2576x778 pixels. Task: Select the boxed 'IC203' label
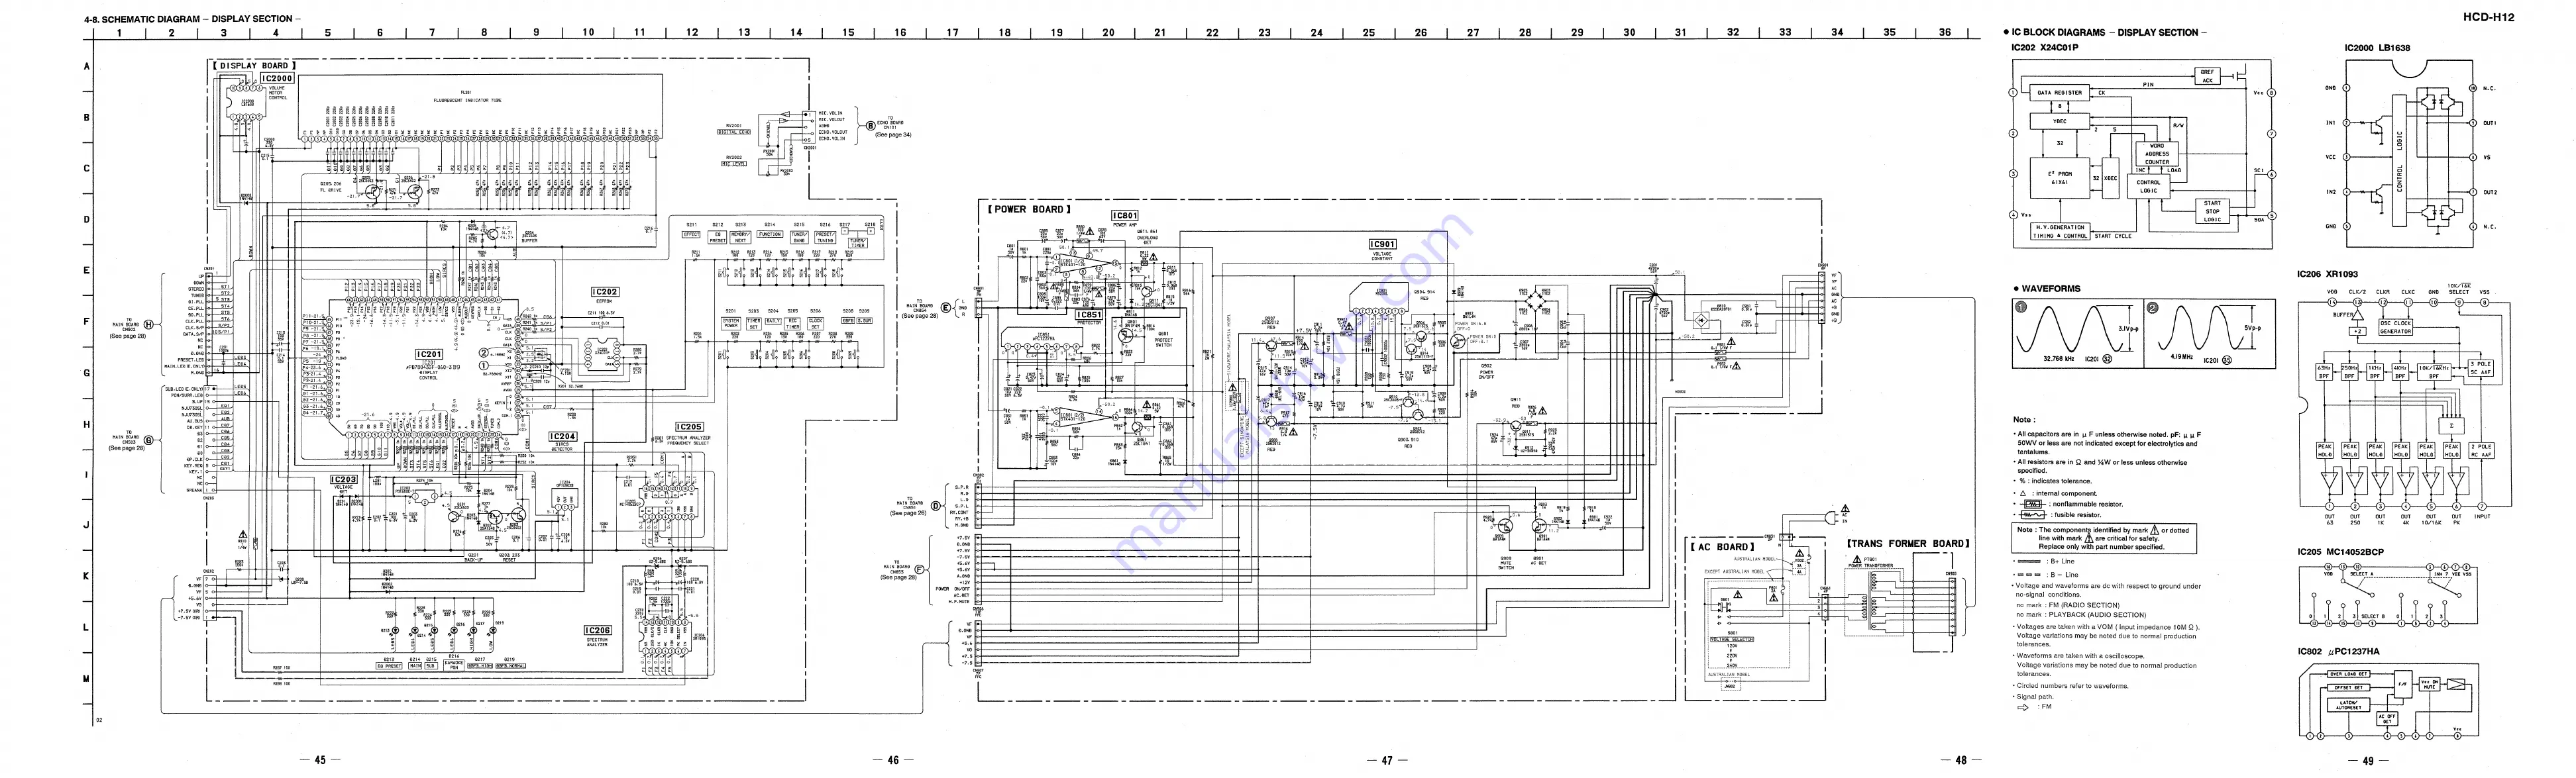(343, 480)
